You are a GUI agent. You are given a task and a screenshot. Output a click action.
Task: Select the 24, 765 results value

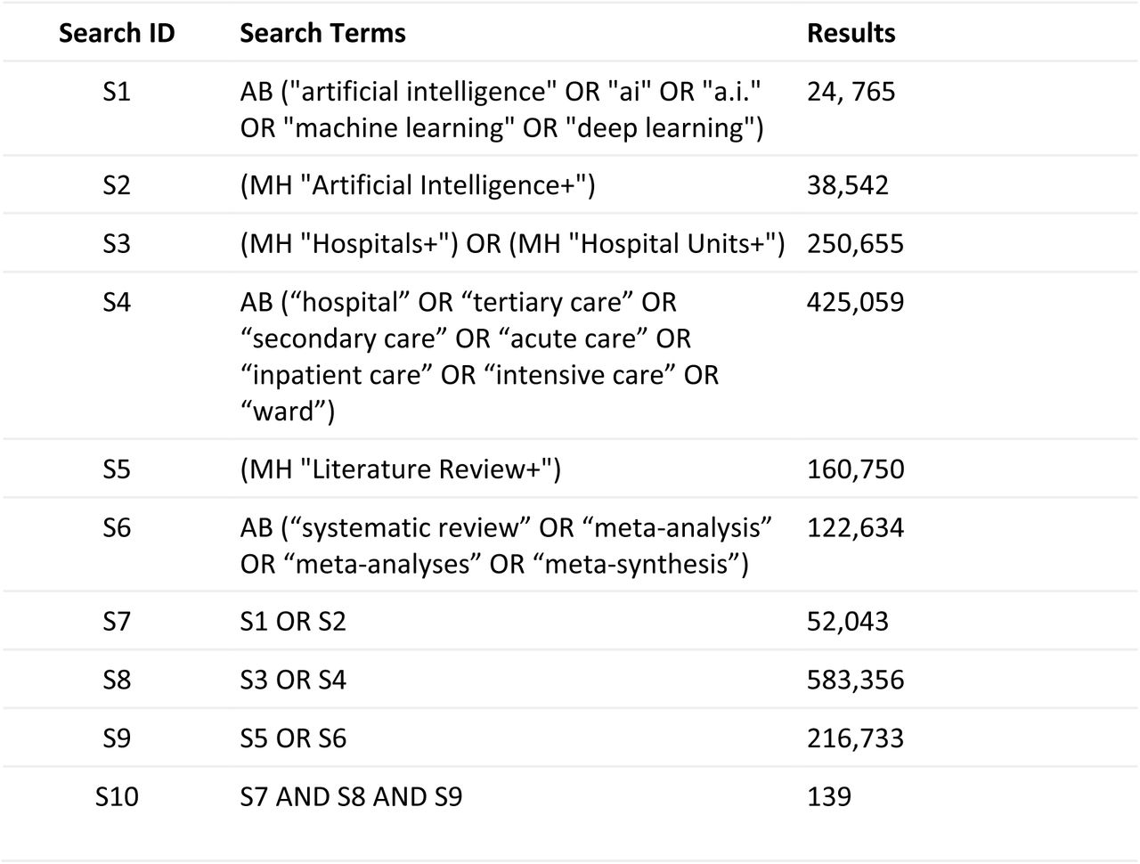coord(851,91)
